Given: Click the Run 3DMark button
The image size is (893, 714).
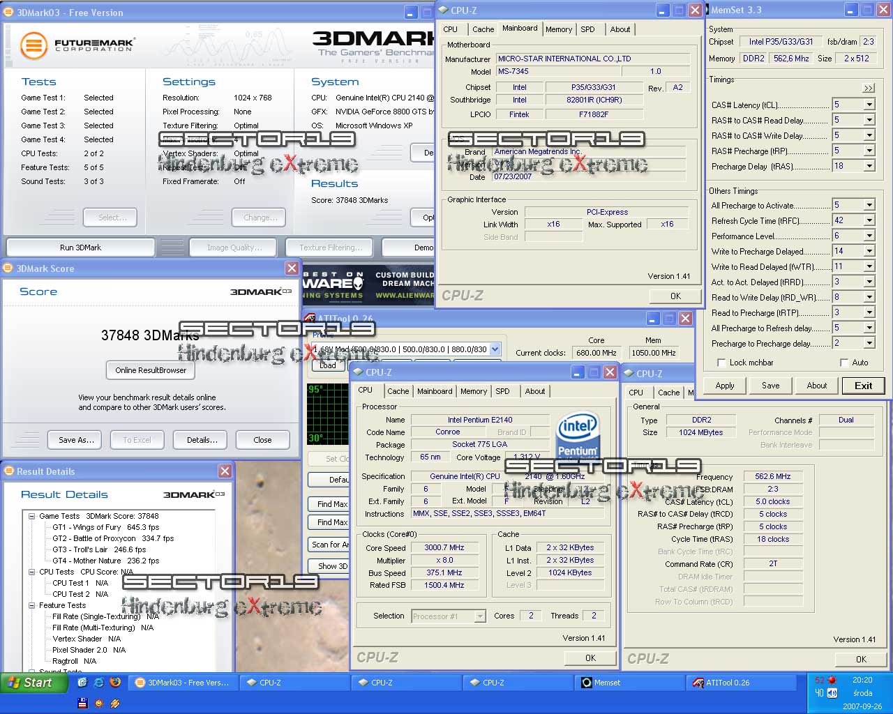Looking at the screenshot, I should pyautogui.click(x=81, y=248).
